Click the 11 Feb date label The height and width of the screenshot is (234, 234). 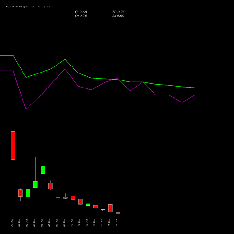pos(79,223)
